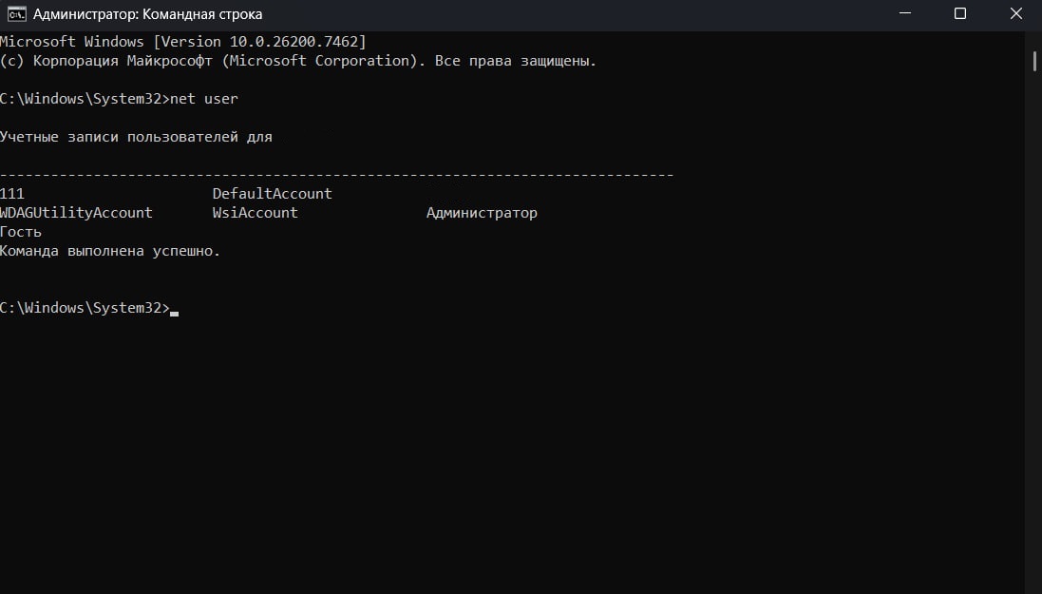Click the 'DefaultAccount' user name

point(272,194)
